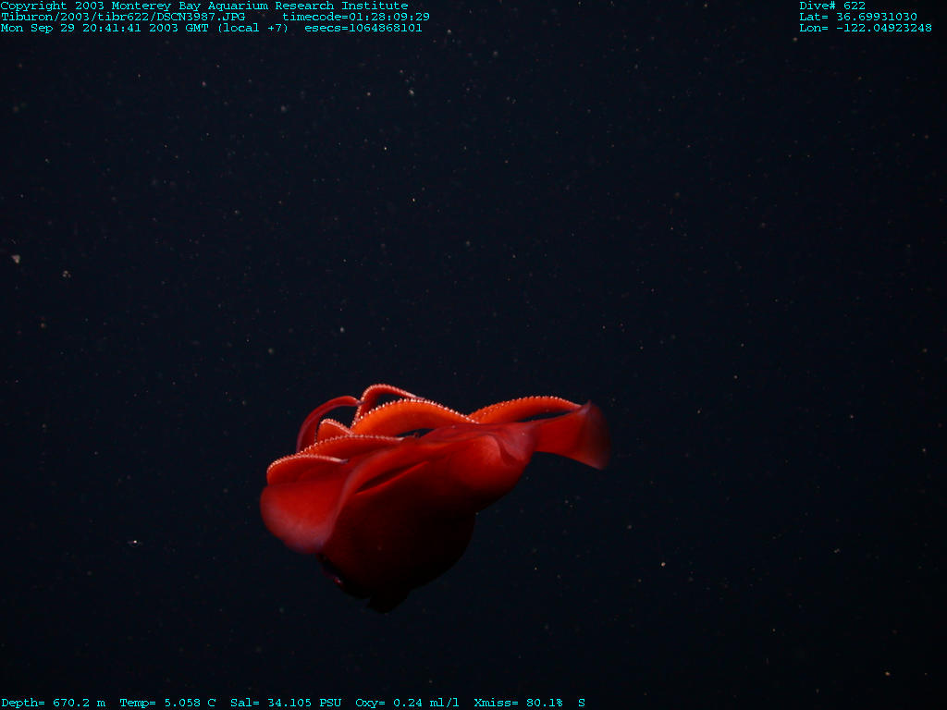Click the Temp= 5.058 C reading
This screenshot has width=947, height=710.
tap(167, 703)
